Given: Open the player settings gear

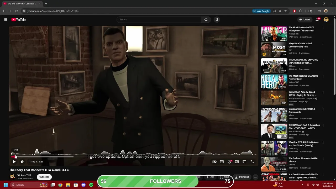Looking at the screenshot, I should tap(229, 162).
